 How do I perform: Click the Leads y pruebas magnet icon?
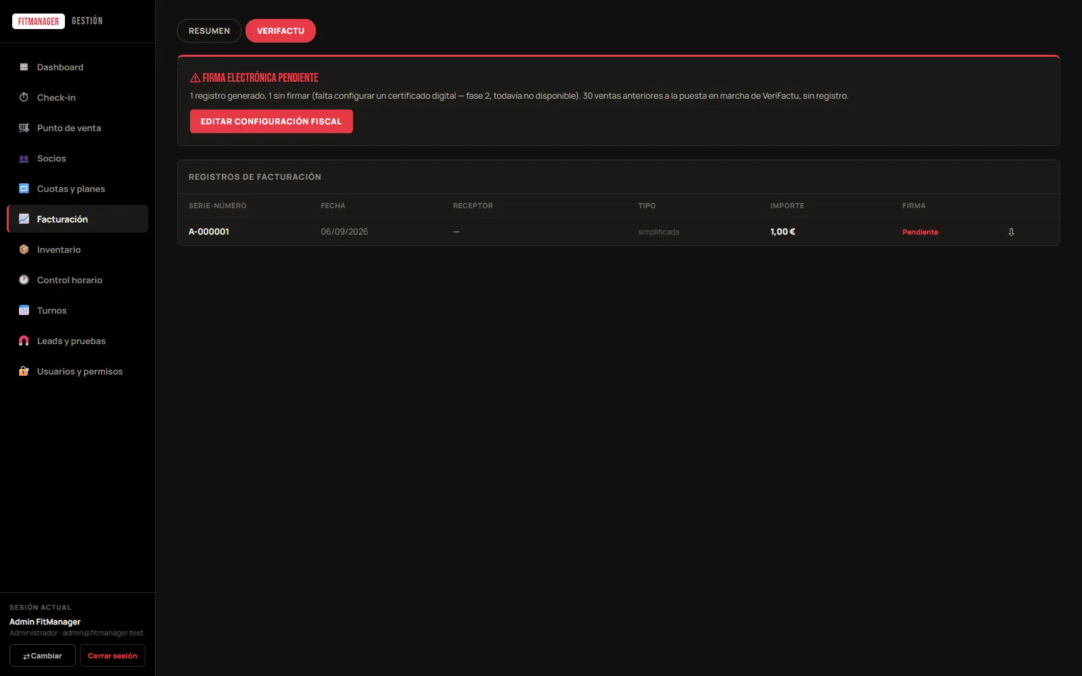pos(24,341)
